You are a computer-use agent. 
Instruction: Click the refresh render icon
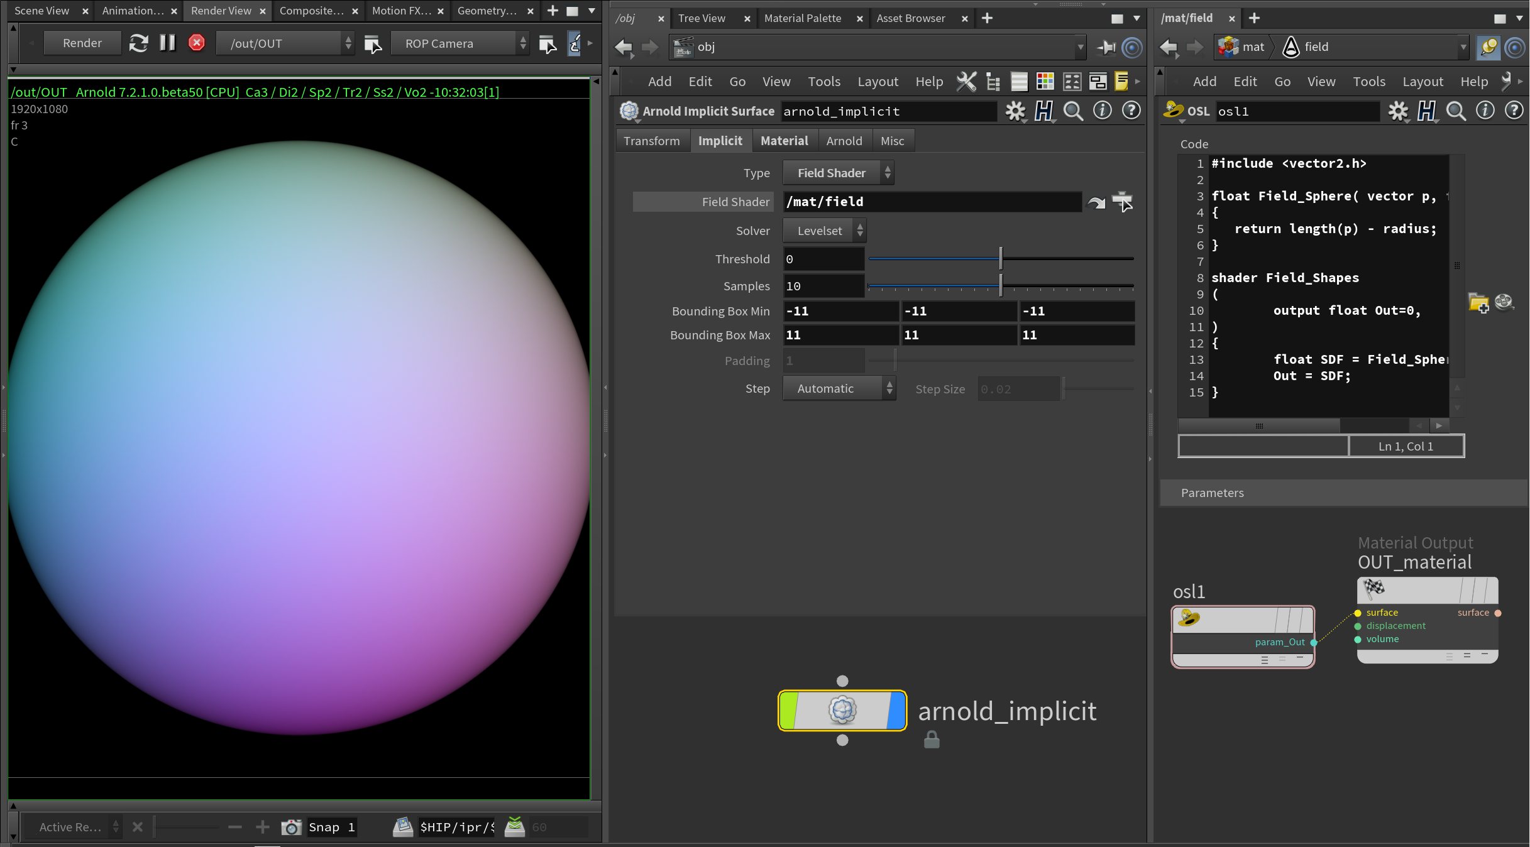point(138,43)
